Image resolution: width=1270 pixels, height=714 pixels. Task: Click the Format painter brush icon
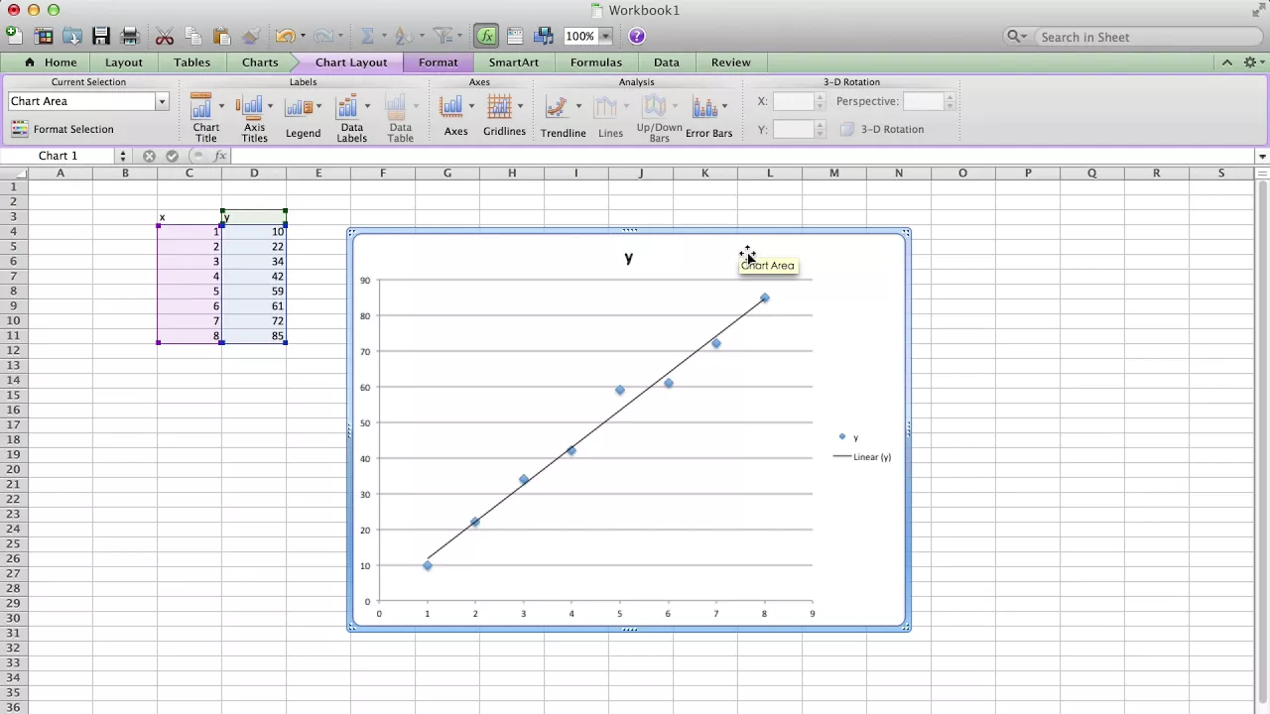coord(251,36)
